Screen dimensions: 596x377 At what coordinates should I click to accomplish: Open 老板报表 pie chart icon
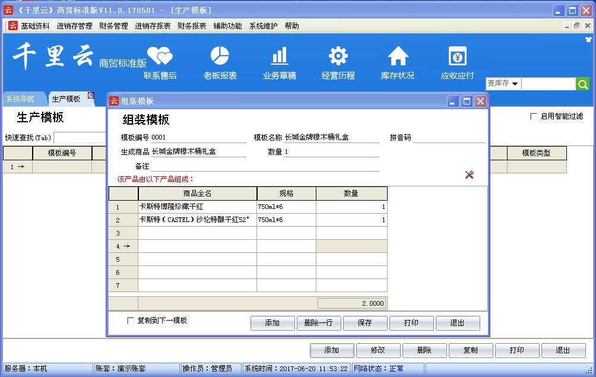pyautogui.click(x=220, y=56)
